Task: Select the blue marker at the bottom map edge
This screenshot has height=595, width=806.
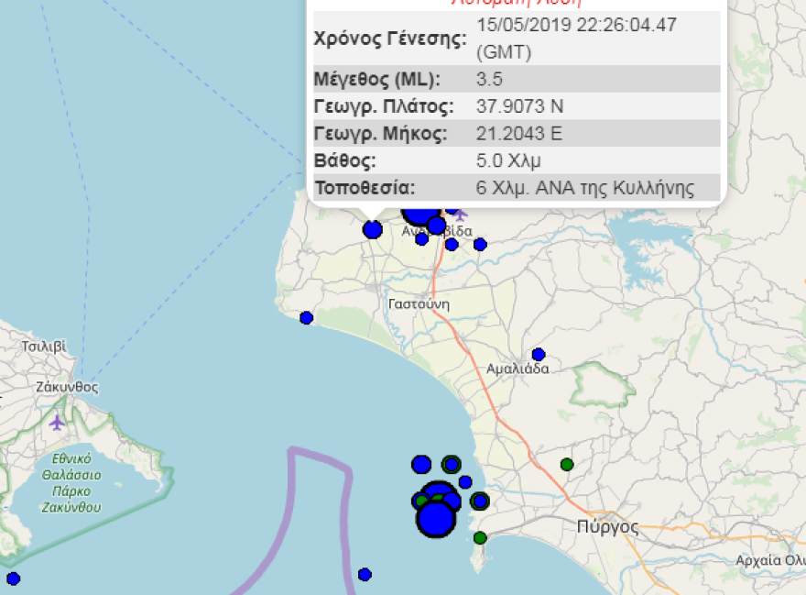Action: click(x=365, y=573)
